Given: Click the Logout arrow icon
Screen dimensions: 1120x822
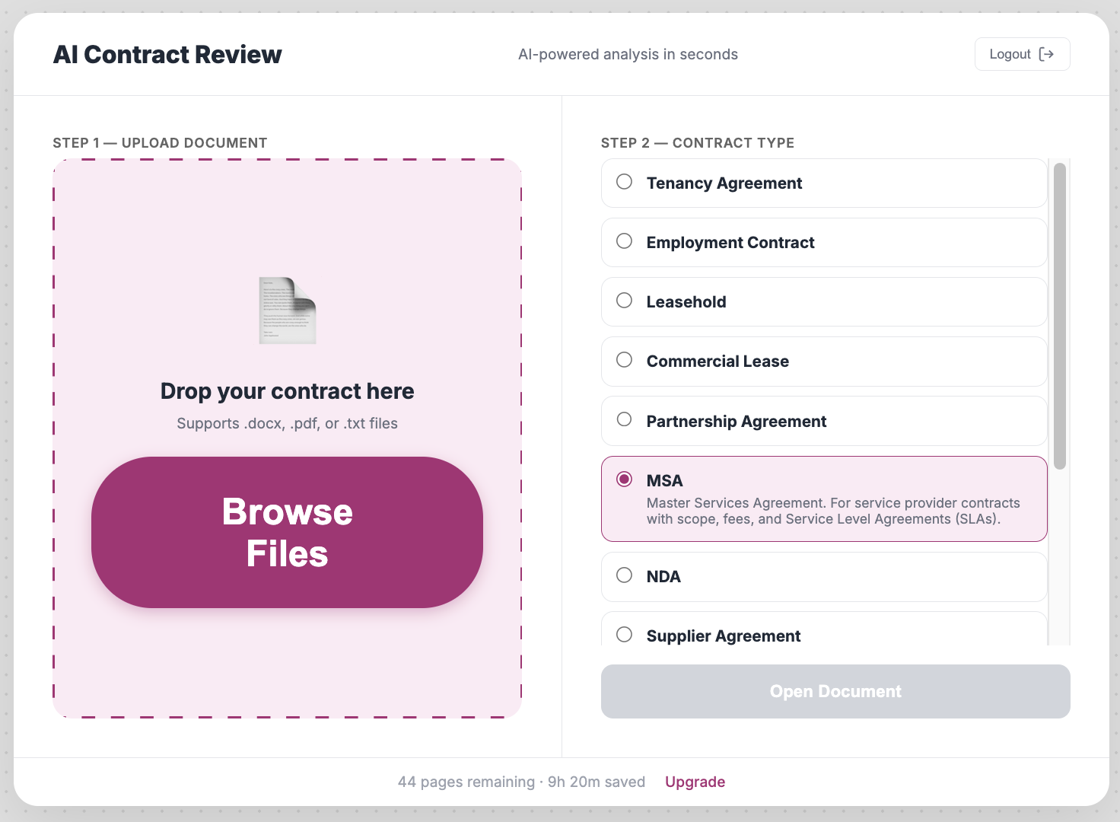Looking at the screenshot, I should point(1048,54).
